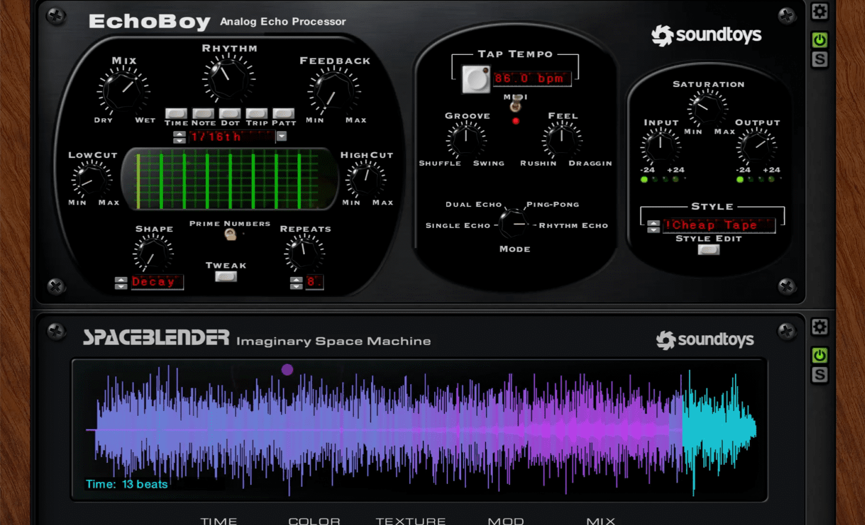Click the Soundtoys logo in EchoBoy
Image resolution: width=865 pixels, height=525 pixels.
click(x=706, y=35)
